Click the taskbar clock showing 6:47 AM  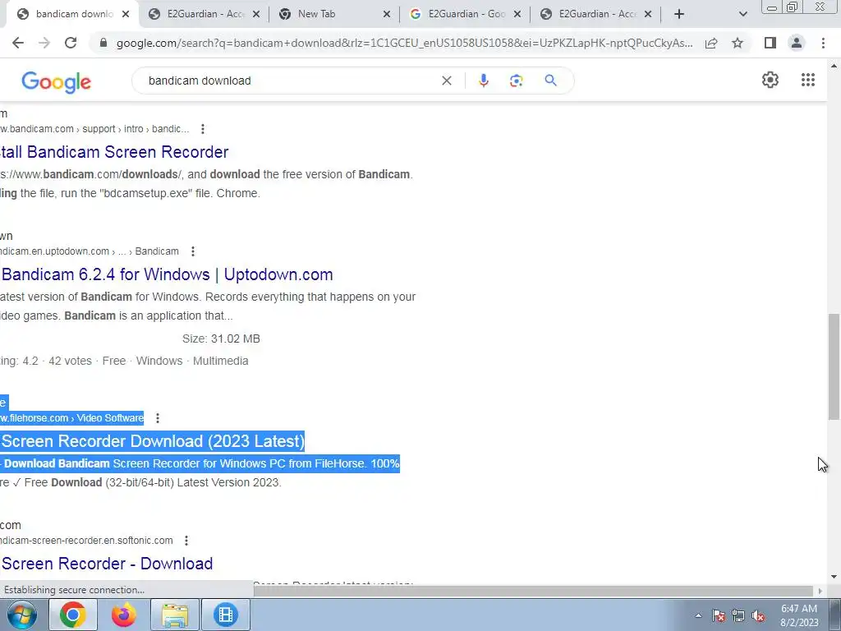tap(799, 615)
